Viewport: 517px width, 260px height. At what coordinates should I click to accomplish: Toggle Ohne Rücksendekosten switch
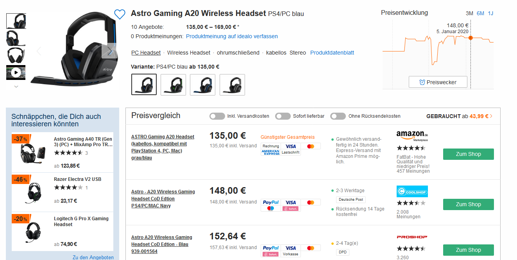point(338,116)
